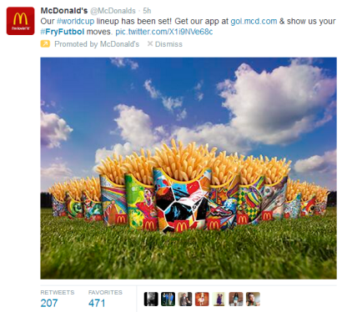Open the McDonald's account name
342x312 pixels.
(x=64, y=11)
